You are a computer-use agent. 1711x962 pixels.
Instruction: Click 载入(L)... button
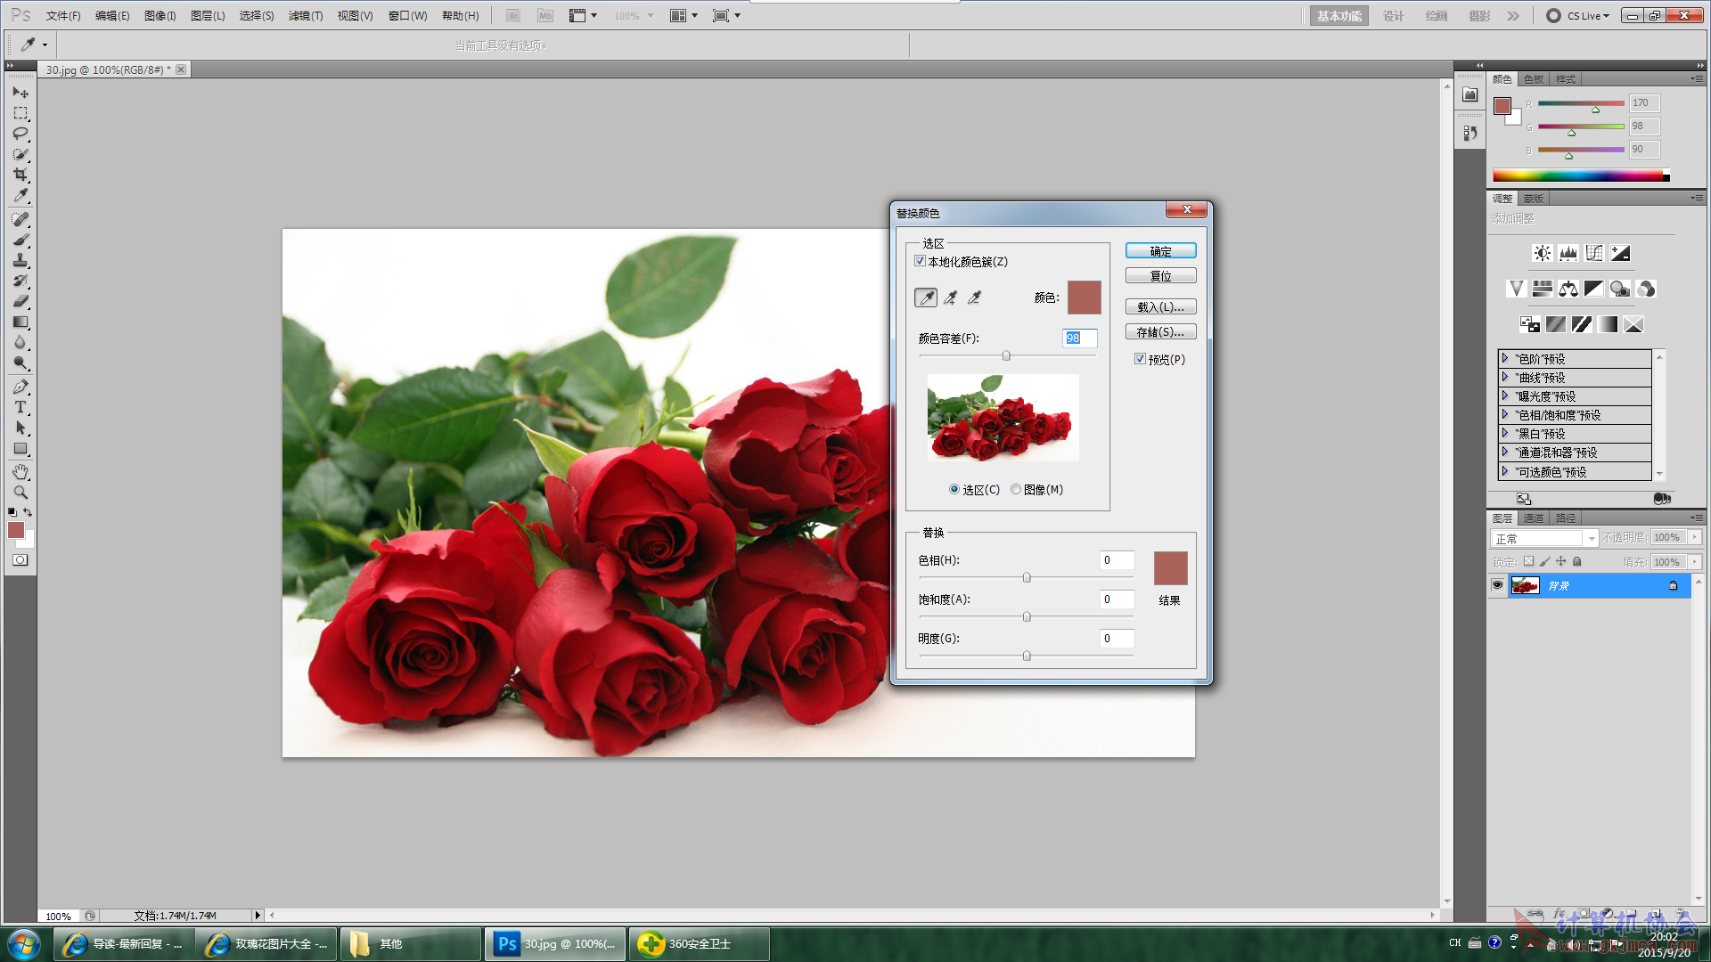(1160, 306)
